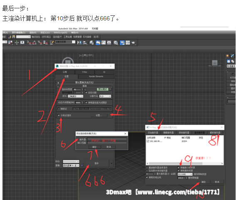Open the Material Editor icon
The image size is (236, 200).
click(116, 43)
